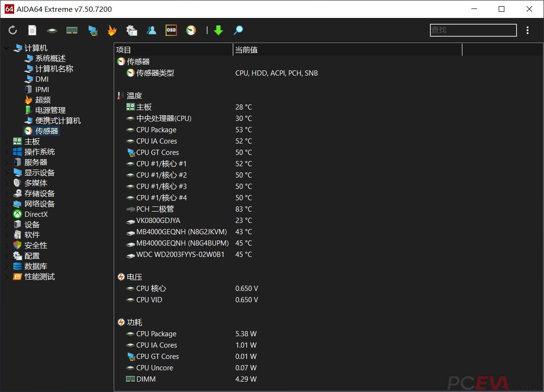544x392 pixels.
Task: Click the magnifier search icon
Action: [238, 30]
